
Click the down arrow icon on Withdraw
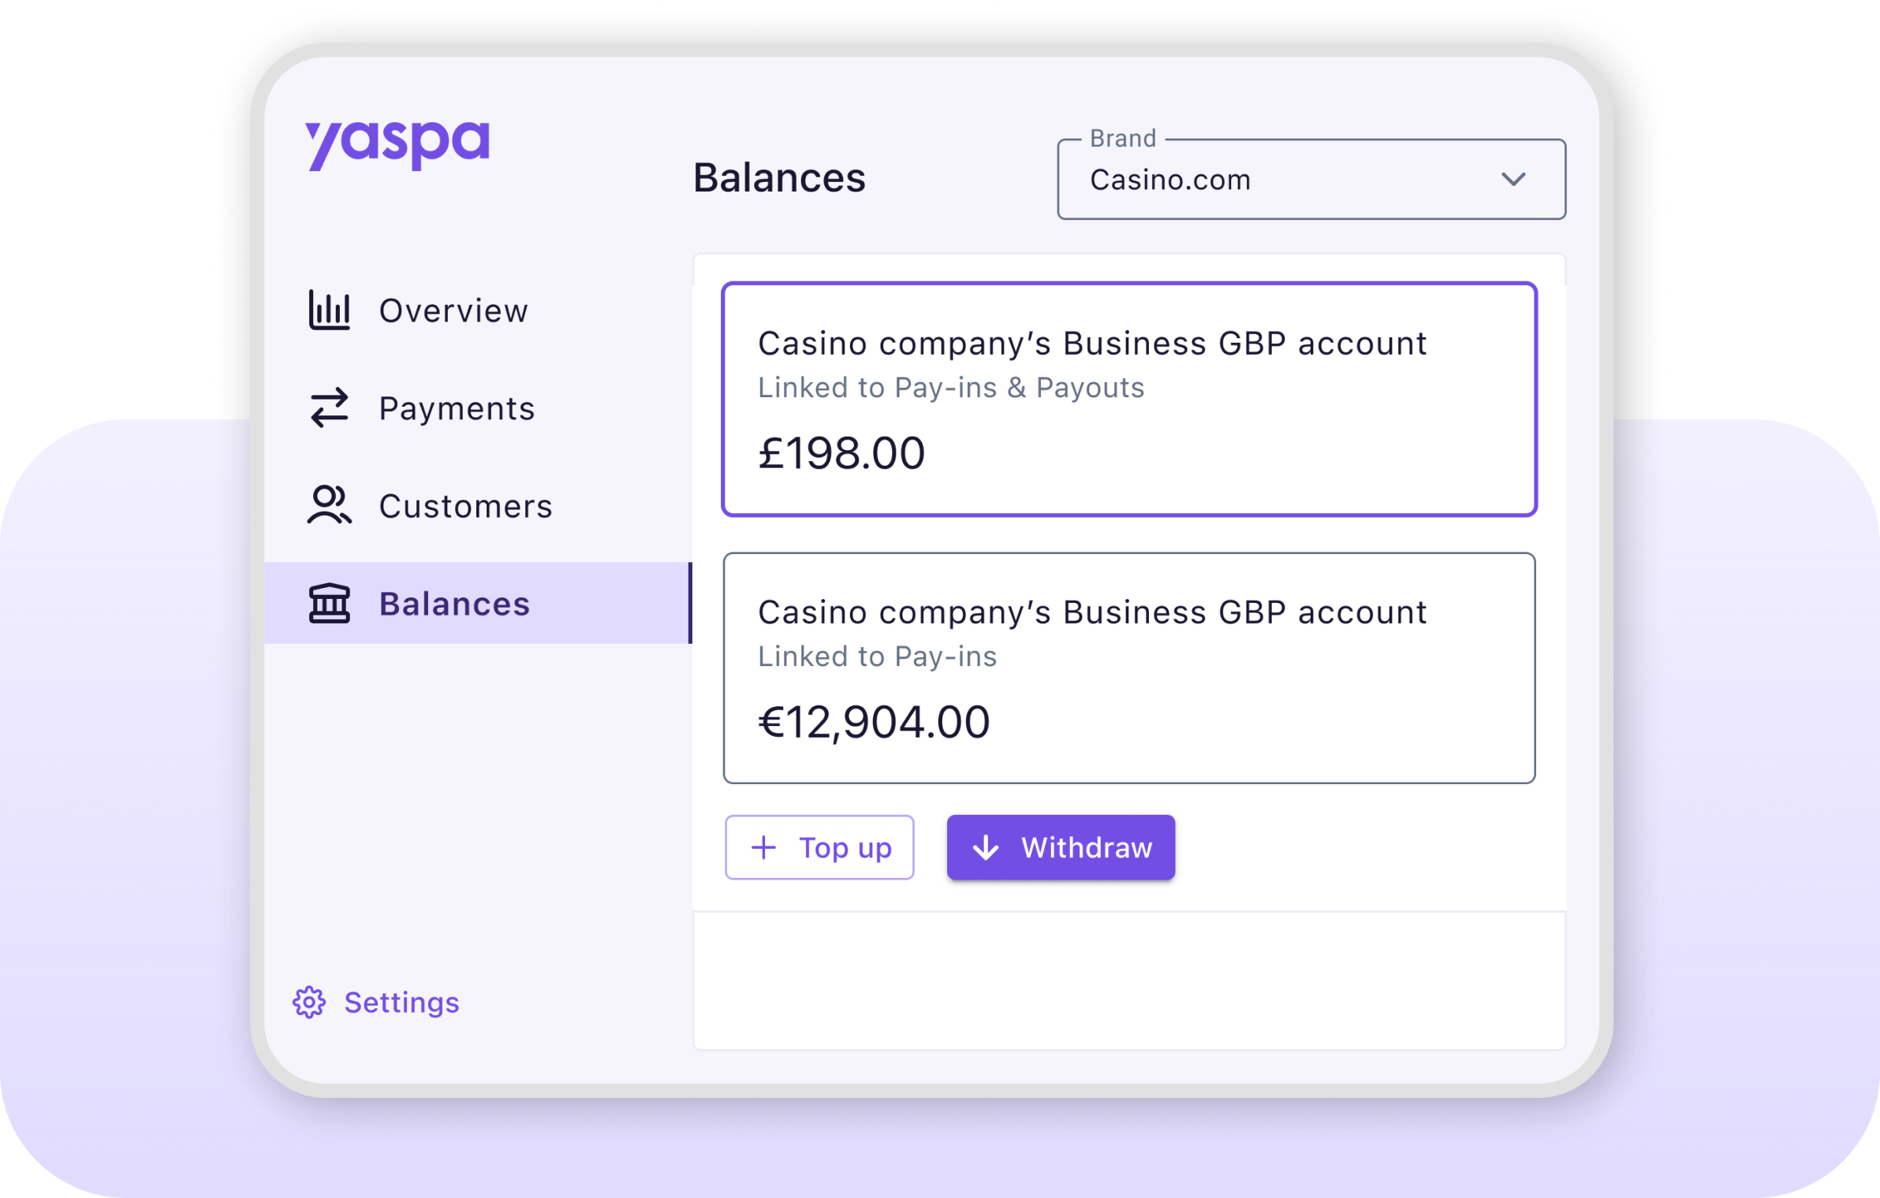(986, 847)
